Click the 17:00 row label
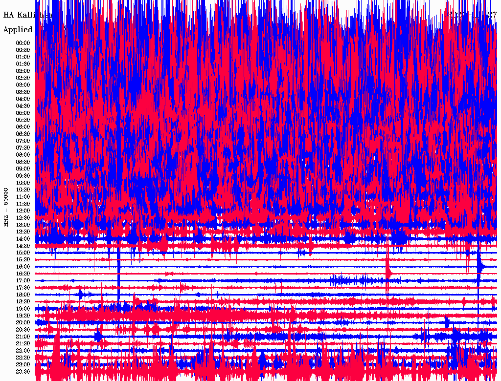The width and height of the screenshot is (501, 381). tap(23, 281)
